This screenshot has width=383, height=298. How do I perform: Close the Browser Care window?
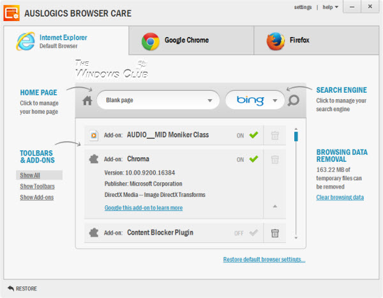click(370, 6)
